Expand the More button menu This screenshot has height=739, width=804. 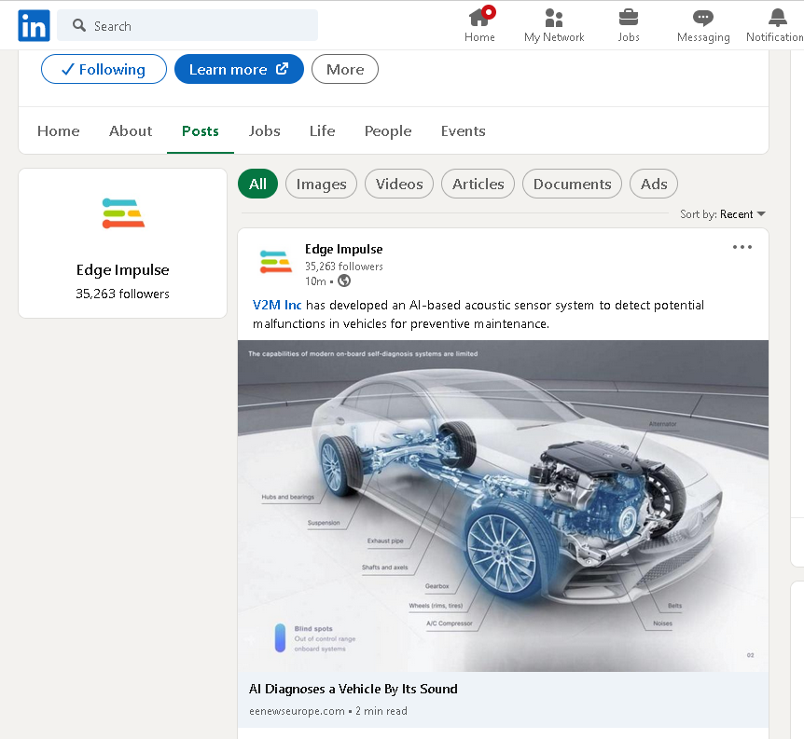(345, 69)
